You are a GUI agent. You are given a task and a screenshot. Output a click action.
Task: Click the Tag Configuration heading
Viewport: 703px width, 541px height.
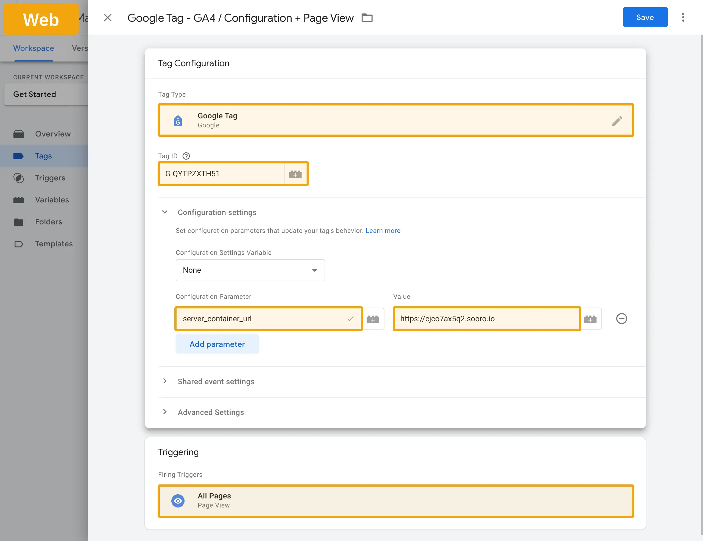[x=193, y=63]
